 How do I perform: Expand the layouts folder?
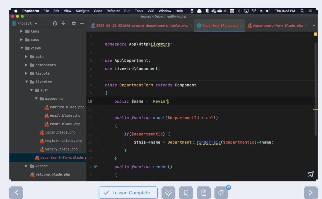click(26, 73)
